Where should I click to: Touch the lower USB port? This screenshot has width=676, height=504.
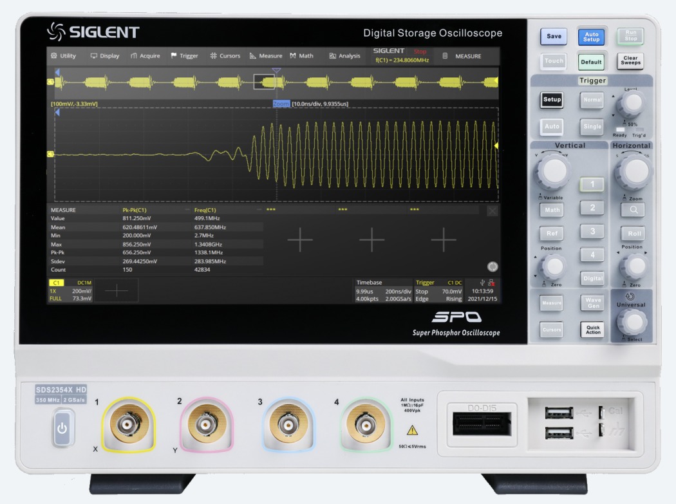[559, 433]
